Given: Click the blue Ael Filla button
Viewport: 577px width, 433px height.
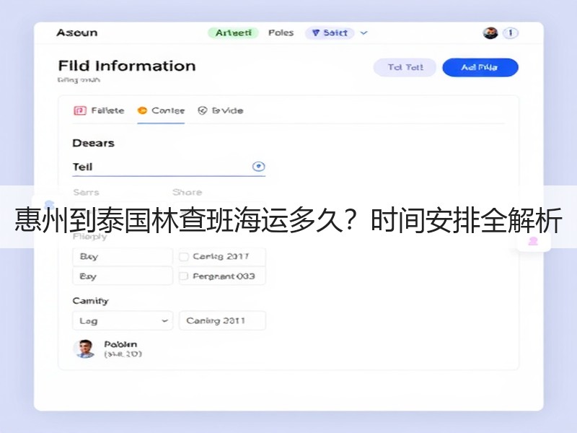Looking at the screenshot, I should point(480,67).
